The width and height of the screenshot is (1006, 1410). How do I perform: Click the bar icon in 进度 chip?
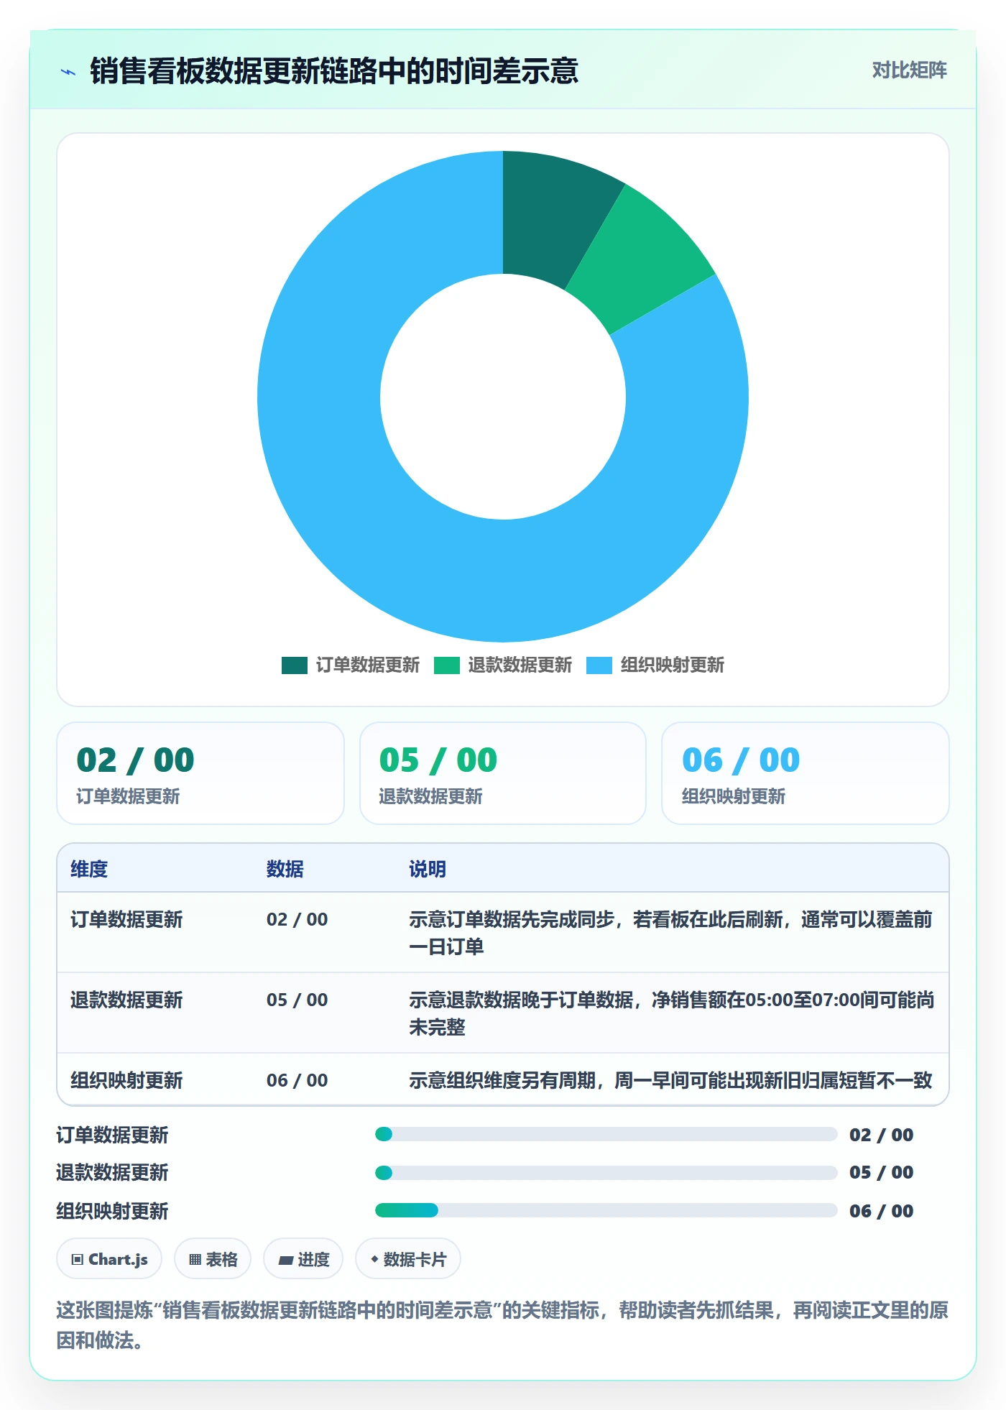(x=285, y=1261)
